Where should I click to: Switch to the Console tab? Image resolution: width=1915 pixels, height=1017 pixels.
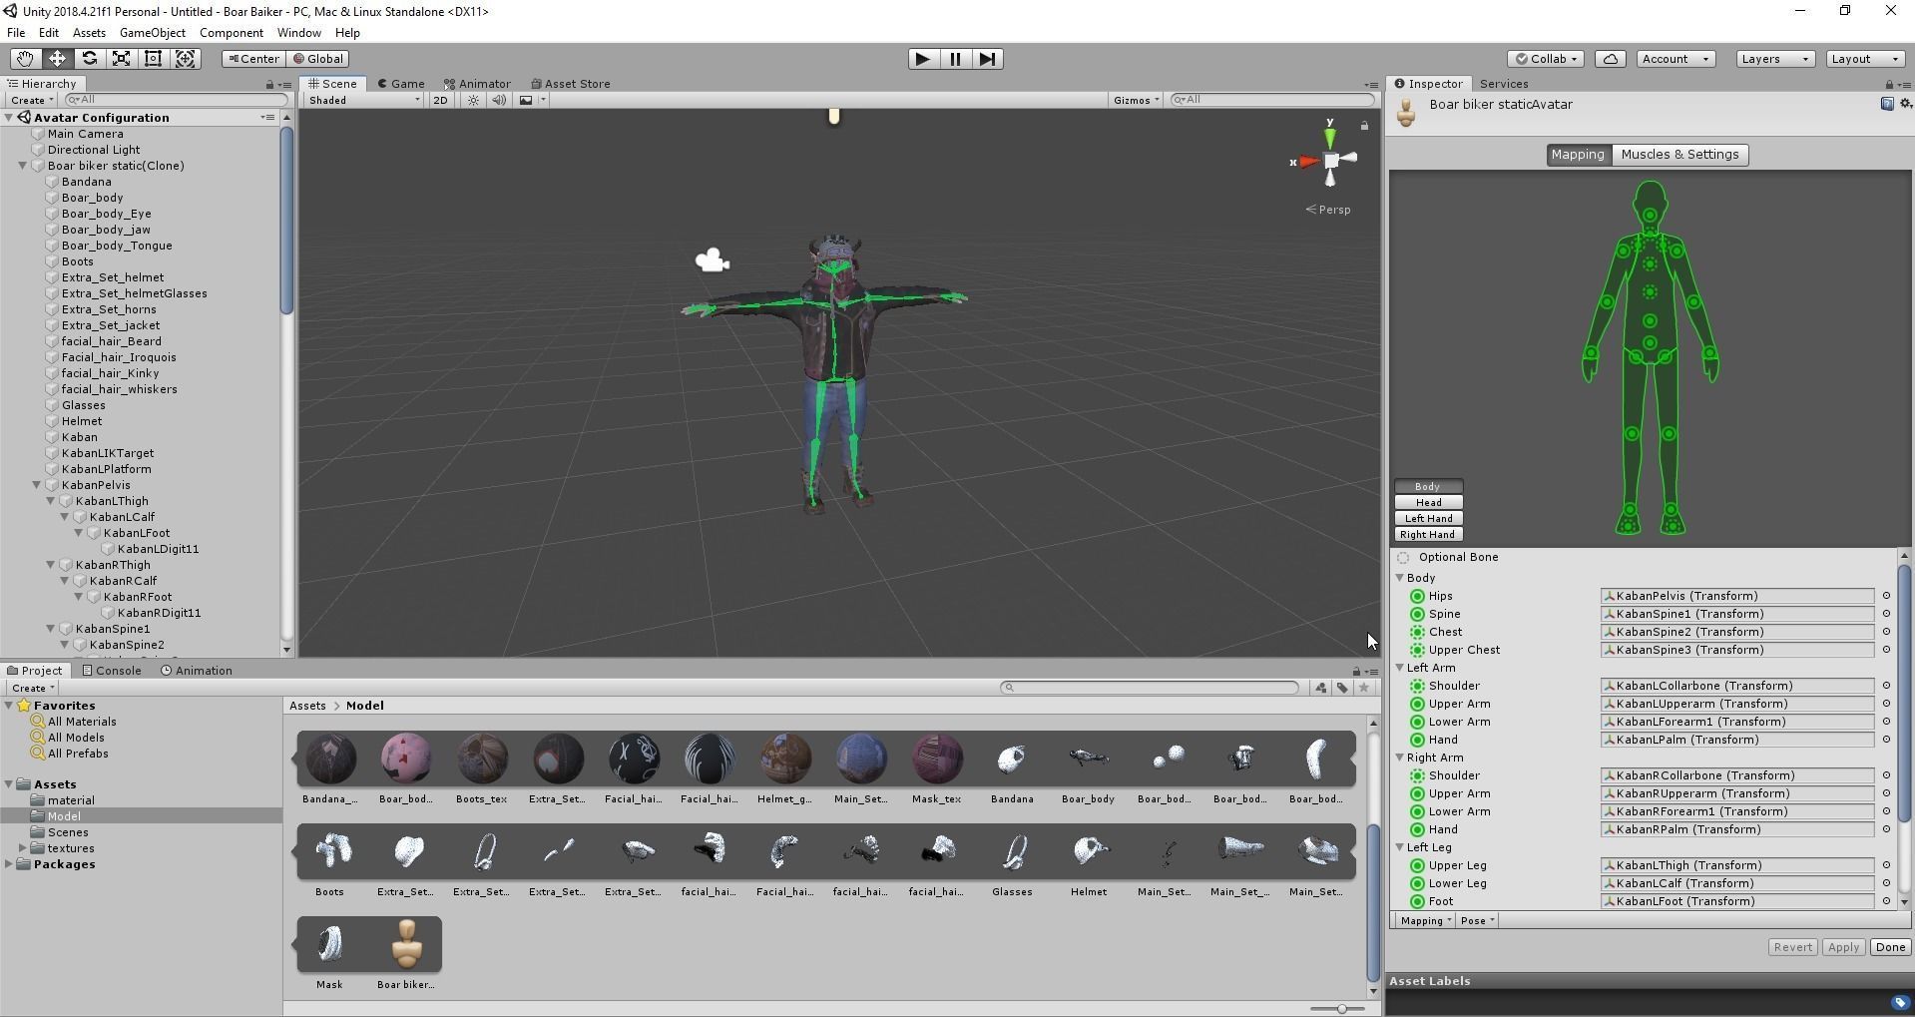pyautogui.click(x=112, y=671)
